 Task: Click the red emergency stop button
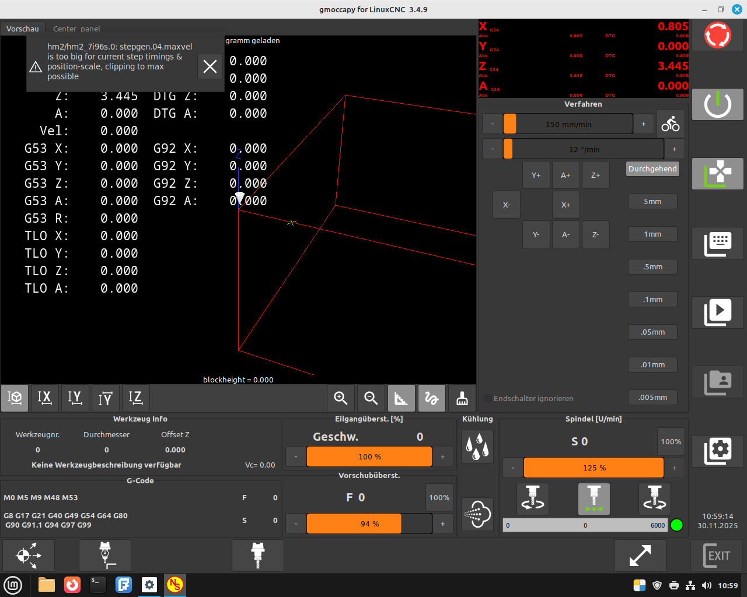coord(717,36)
